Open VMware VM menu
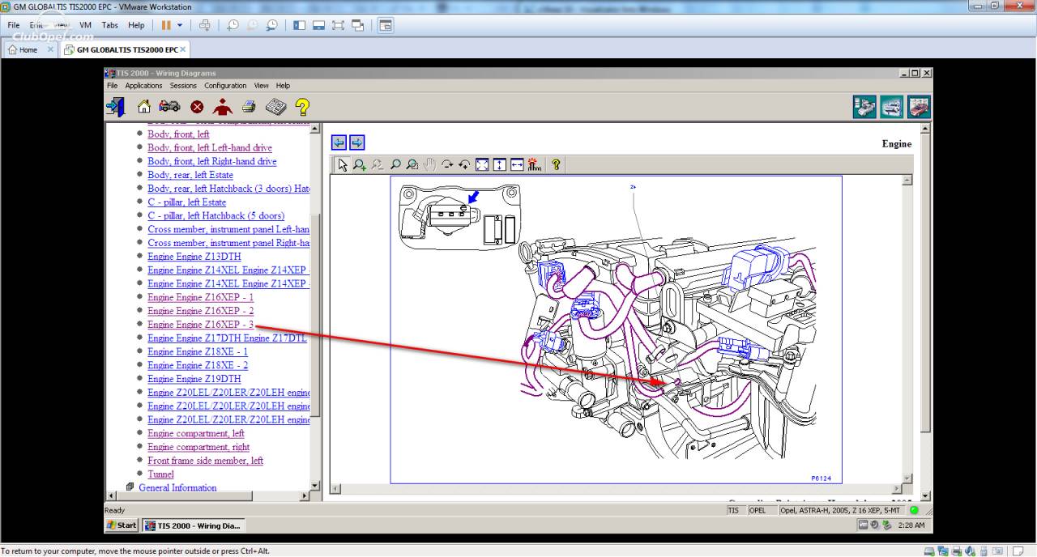Viewport: 1037px width, 557px height. [85, 25]
